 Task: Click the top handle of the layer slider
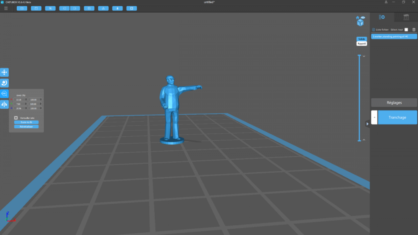[x=359, y=55]
